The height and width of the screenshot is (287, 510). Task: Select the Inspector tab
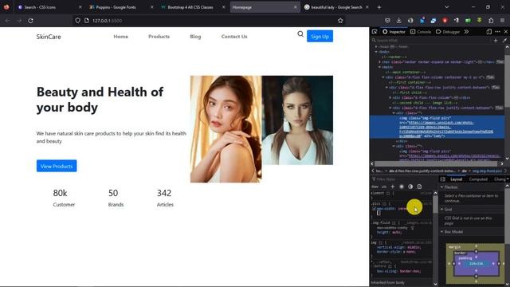(x=394, y=32)
